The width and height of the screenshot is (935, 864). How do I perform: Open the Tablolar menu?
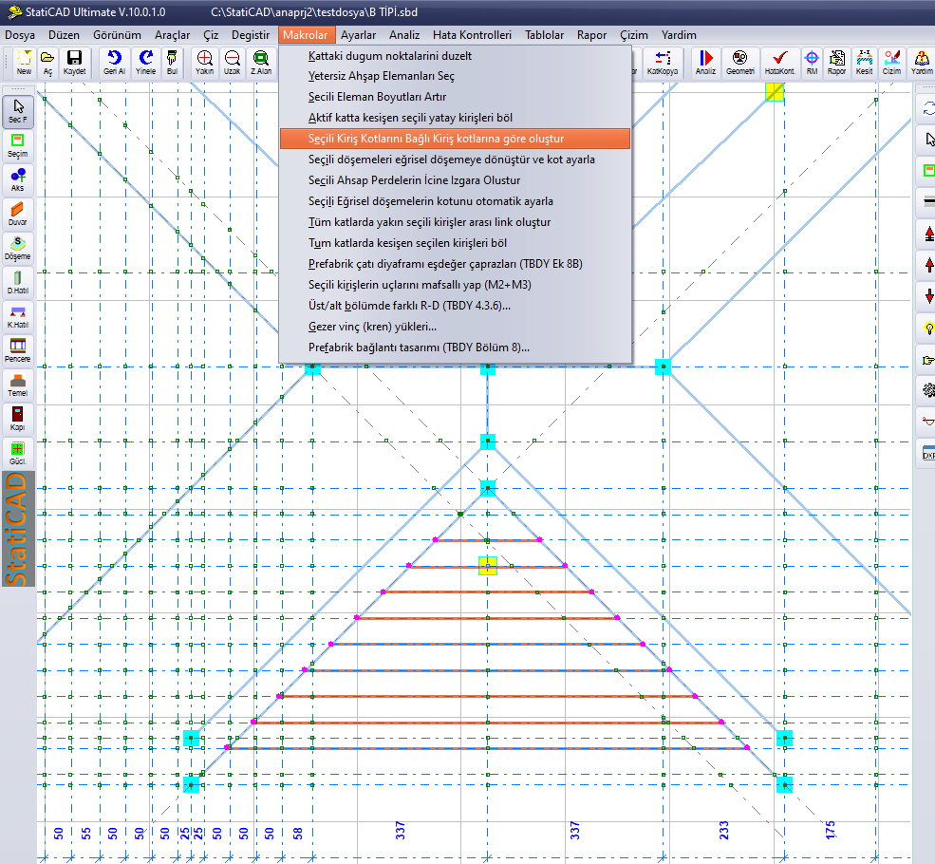[x=545, y=35]
